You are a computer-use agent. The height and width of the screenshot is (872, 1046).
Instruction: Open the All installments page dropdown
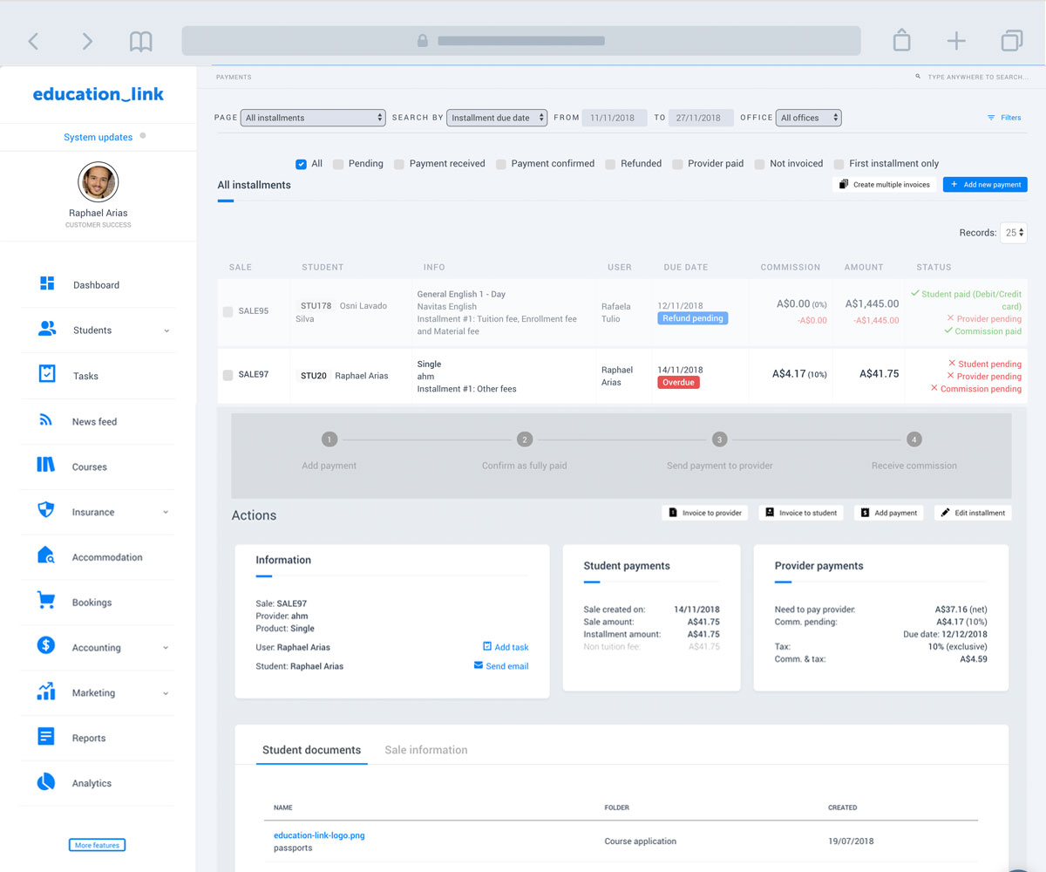313,118
